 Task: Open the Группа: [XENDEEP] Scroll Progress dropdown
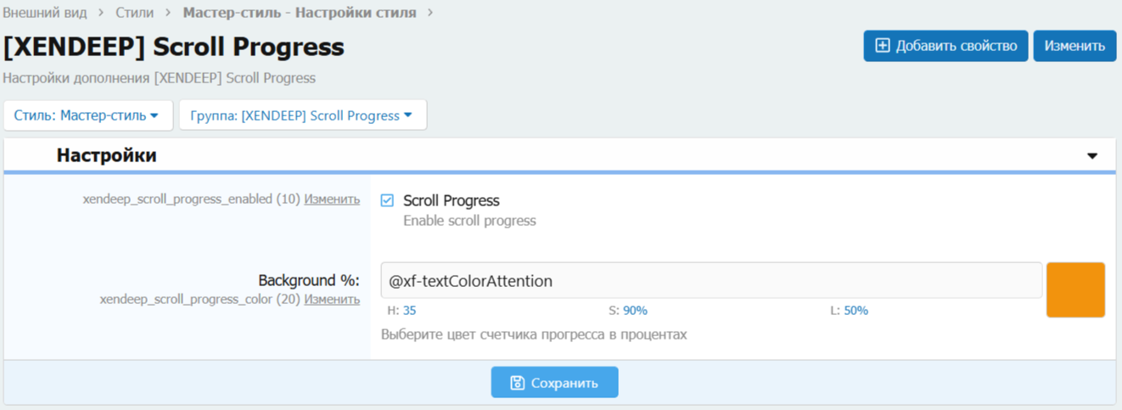(x=302, y=115)
